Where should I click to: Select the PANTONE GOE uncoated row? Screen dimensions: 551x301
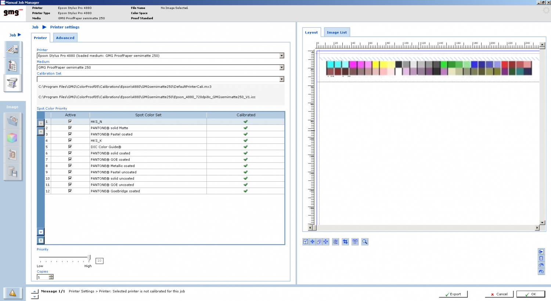click(165, 185)
